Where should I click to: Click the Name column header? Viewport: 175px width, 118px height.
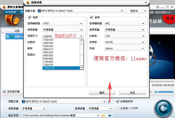coord(12,31)
